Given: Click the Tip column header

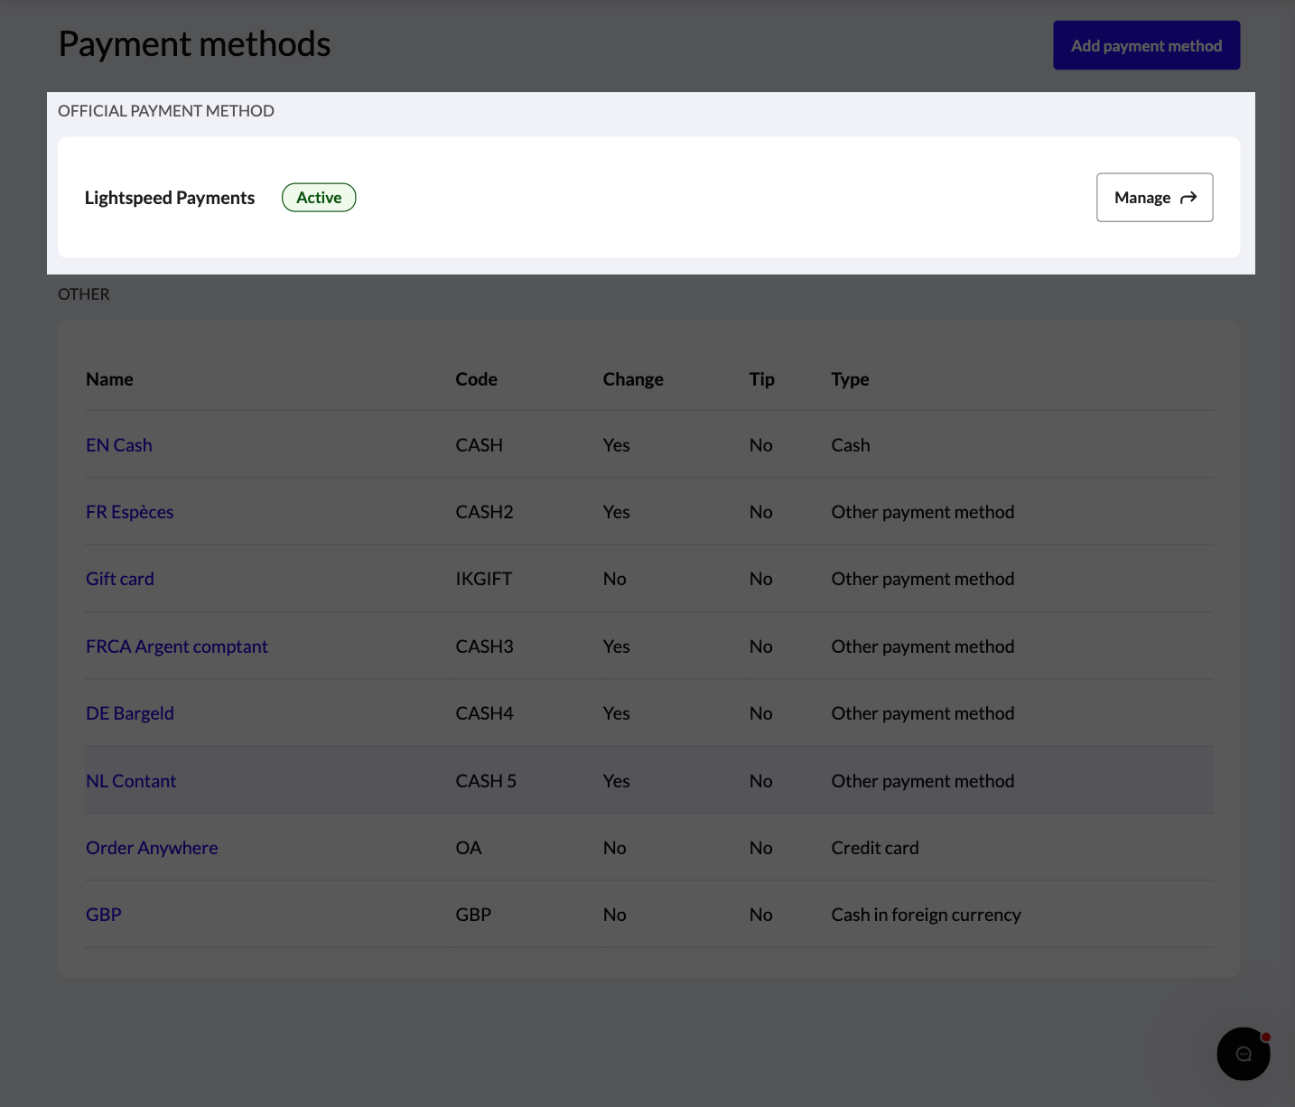Looking at the screenshot, I should point(761,379).
